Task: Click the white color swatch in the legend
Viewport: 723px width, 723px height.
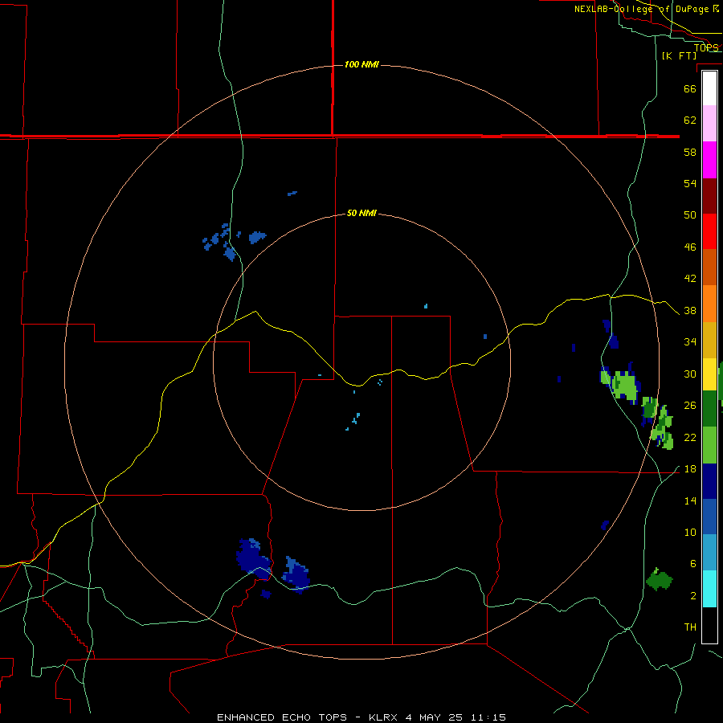Action: pyautogui.click(x=709, y=88)
